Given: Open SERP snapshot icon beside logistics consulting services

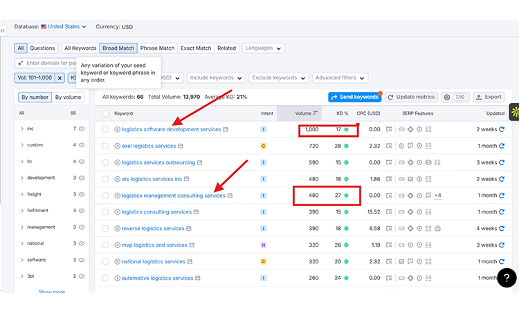Looking at the screenshot, I should (196, 212).
